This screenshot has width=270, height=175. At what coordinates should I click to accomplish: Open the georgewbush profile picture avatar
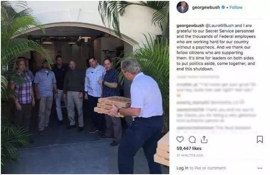(182, 7)
